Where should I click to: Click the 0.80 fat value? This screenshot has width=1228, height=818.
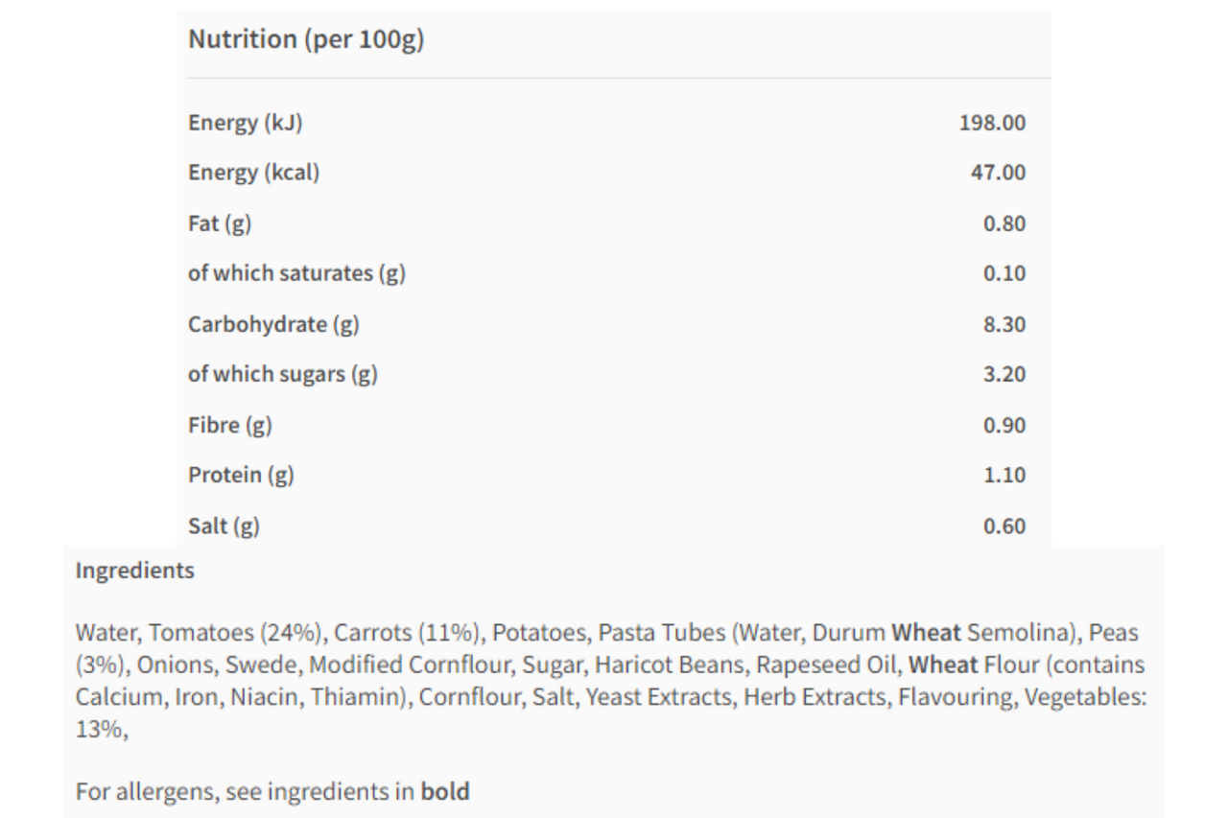pos(1004,223)
